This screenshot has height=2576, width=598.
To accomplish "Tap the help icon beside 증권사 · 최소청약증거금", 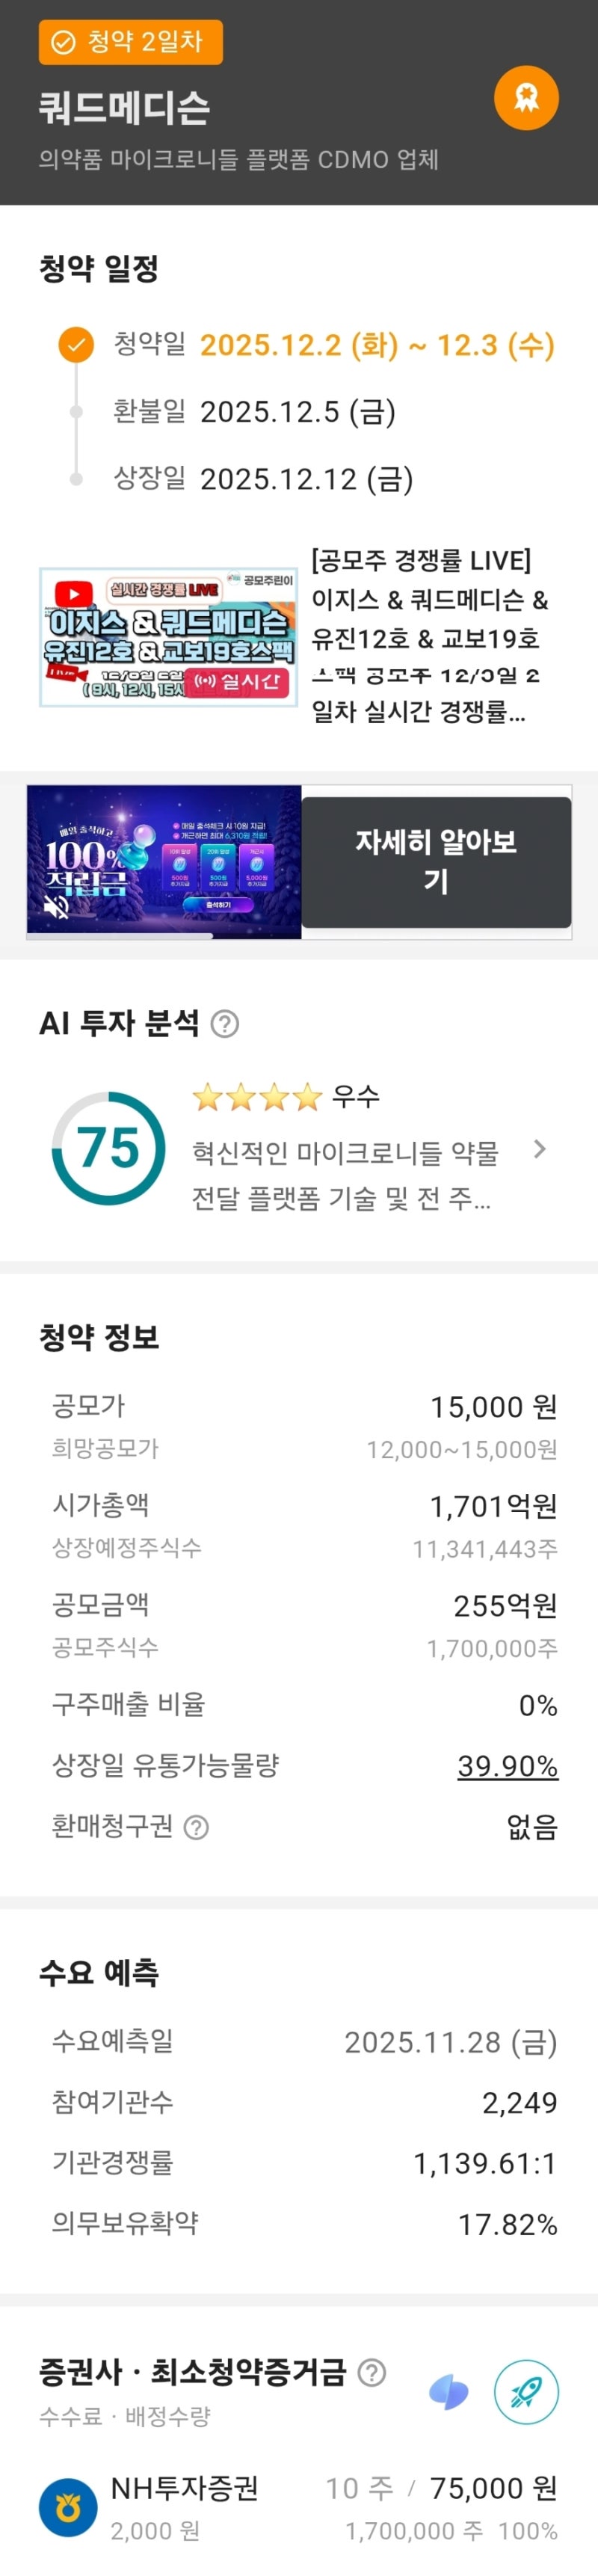I will click(x=372, y=2372).
